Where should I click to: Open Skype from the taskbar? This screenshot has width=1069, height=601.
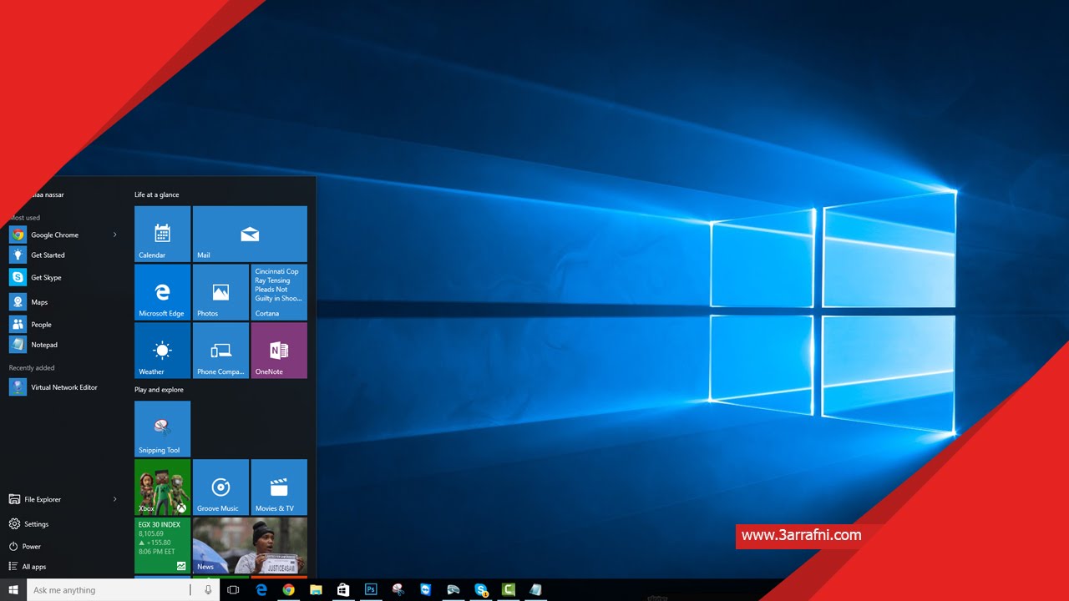tap(481, 590)
